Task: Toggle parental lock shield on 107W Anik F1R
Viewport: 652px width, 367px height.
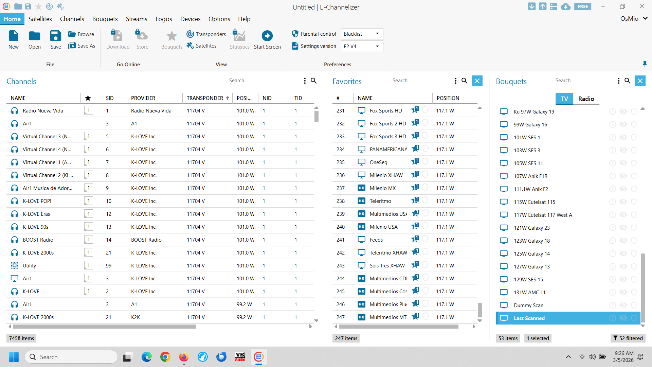Action: [x=634, y=176]
